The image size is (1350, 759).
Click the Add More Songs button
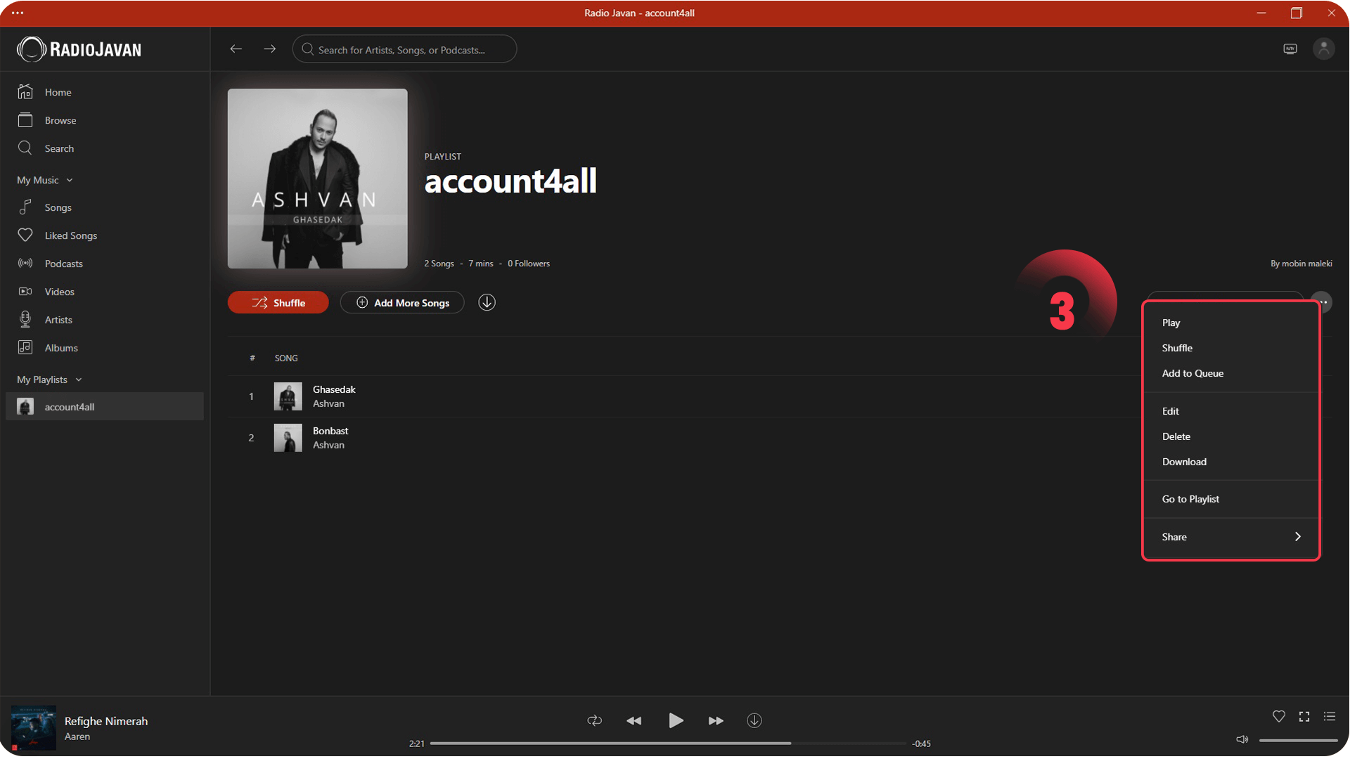point(402,302)
